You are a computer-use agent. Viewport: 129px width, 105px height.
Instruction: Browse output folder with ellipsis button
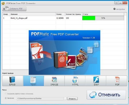(x=65, y=99)
